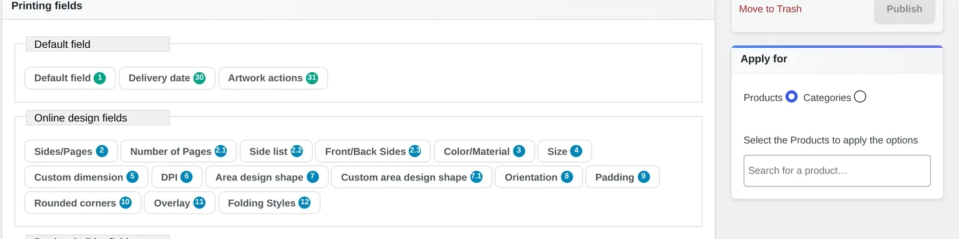Click the Delivery date field button
The width and height of the screenshot is (959, 239).
click(167, 78)
